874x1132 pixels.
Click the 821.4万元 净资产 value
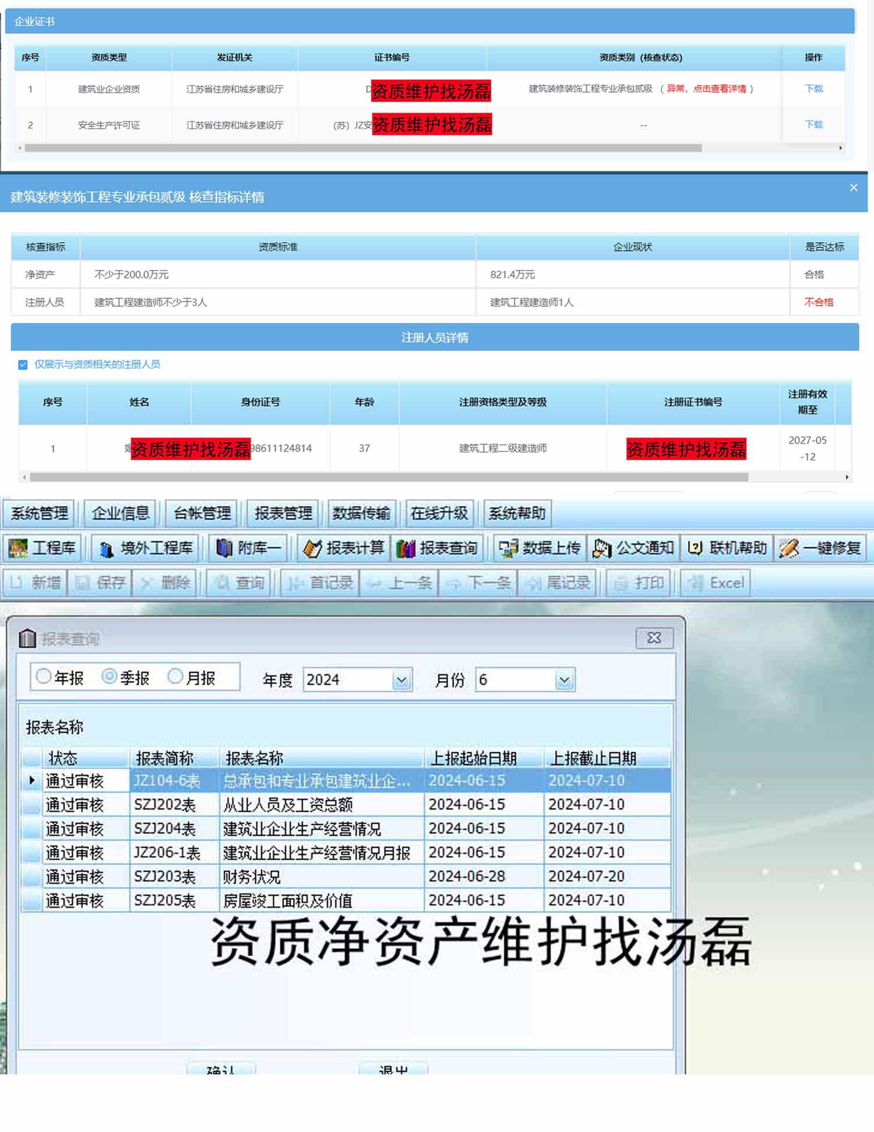(512, 275)
